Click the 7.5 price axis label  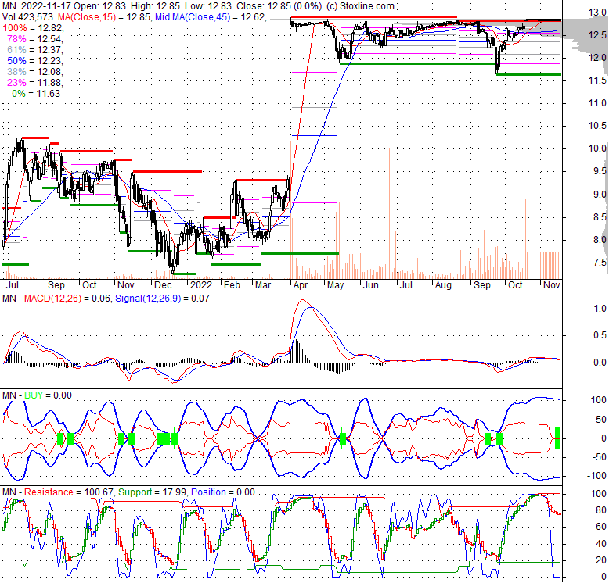point(600,263)
